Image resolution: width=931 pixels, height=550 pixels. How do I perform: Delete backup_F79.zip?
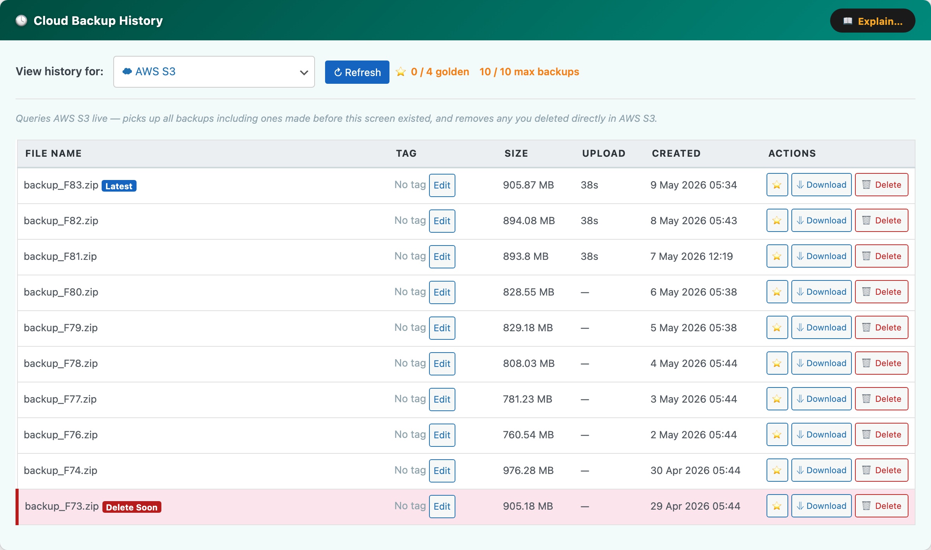pyautogui.click(x=882, y=328)
